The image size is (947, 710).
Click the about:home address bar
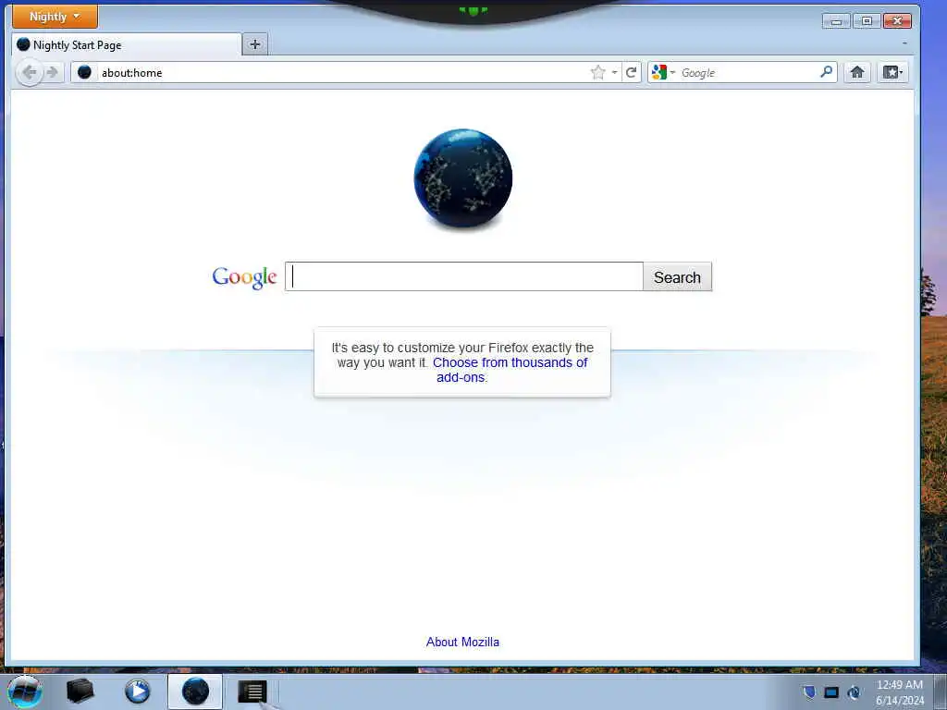(x=341, y=72)
